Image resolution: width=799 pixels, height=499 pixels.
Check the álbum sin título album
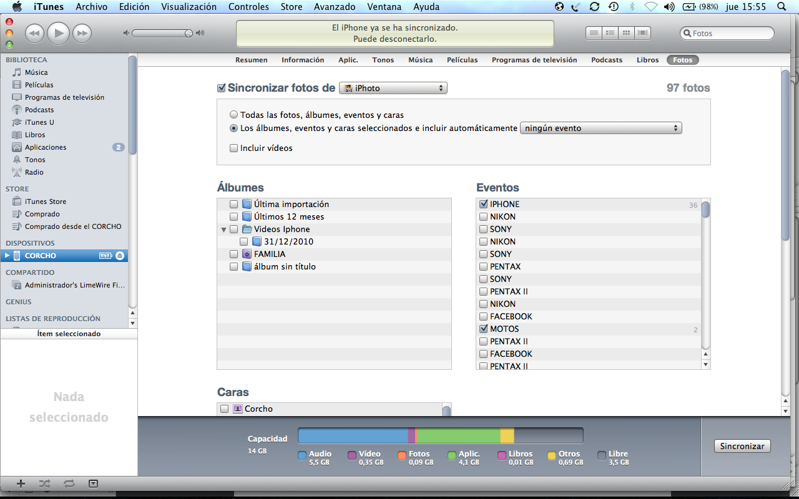click(233, 267)
